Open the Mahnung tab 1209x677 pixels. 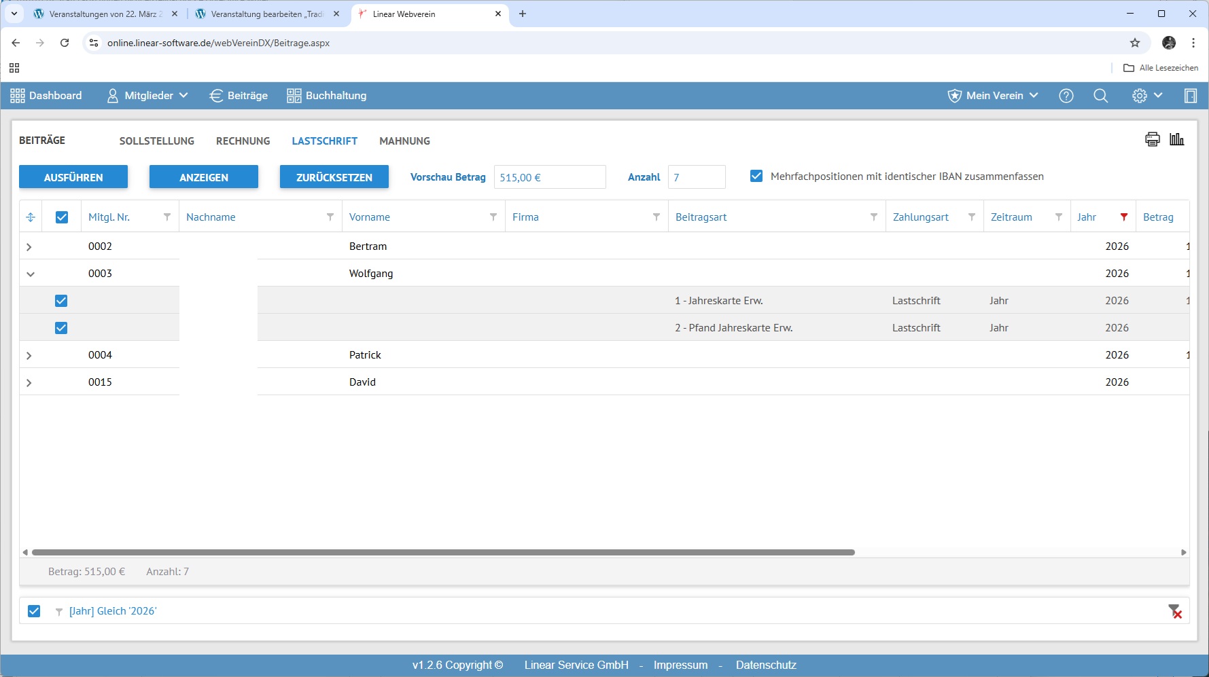pyautogui.click(x=404, y=141)
